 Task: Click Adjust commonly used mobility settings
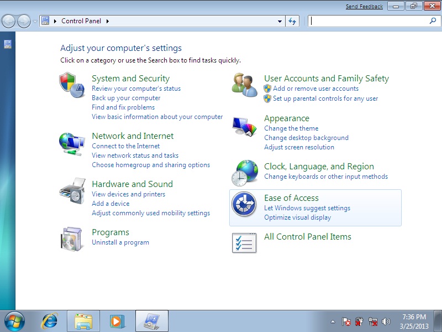pos(151,213)
